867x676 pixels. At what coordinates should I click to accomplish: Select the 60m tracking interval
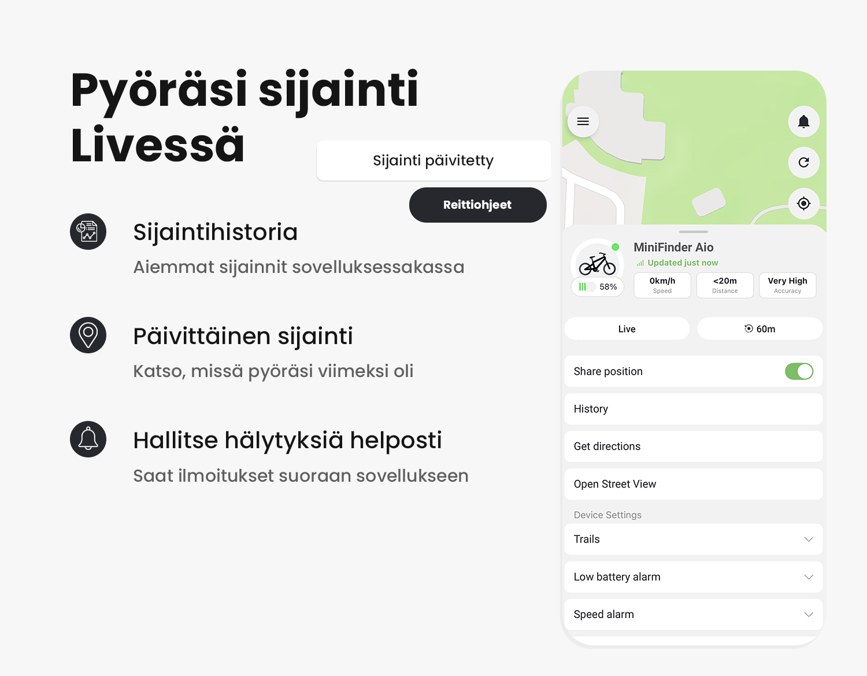tap(760, 328)
